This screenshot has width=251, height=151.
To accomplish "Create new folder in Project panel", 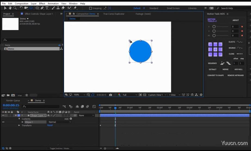I will 8,95.
